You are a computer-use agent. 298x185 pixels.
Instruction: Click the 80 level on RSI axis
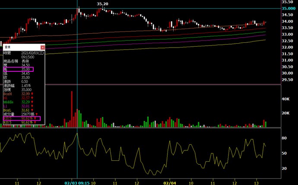click(x=284, y=138)
